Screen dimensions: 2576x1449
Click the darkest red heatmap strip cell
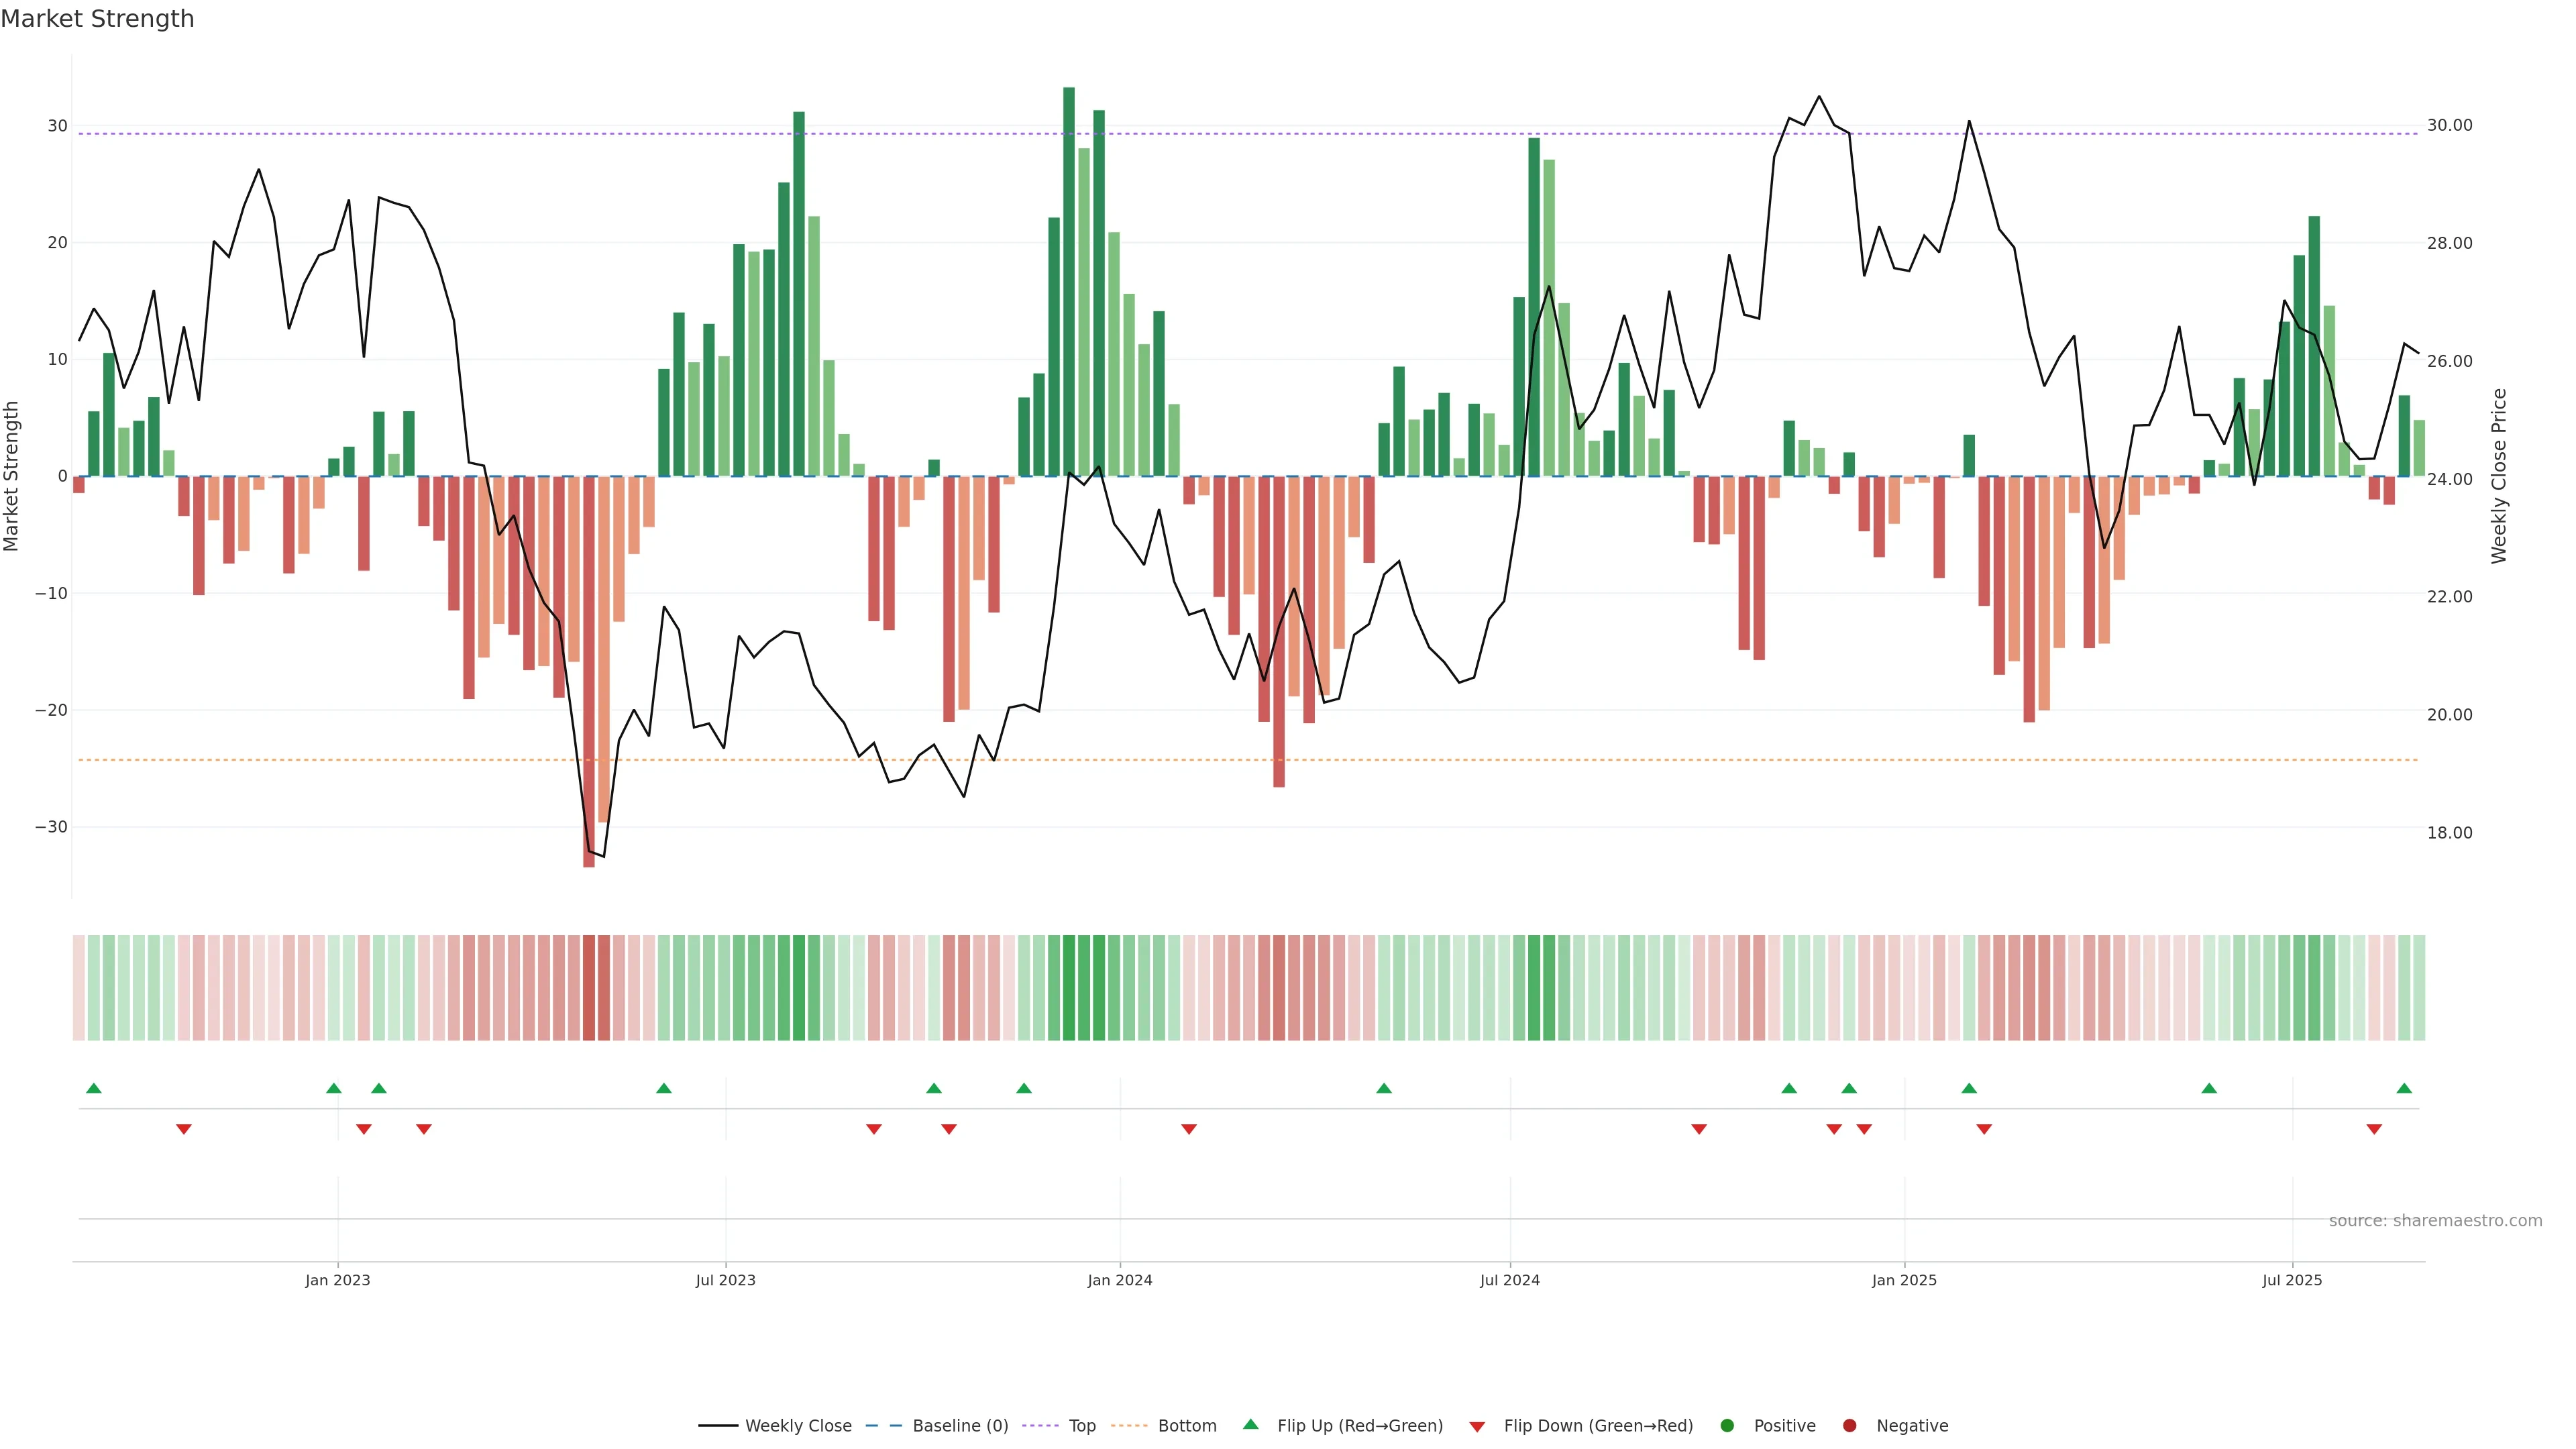589,987
